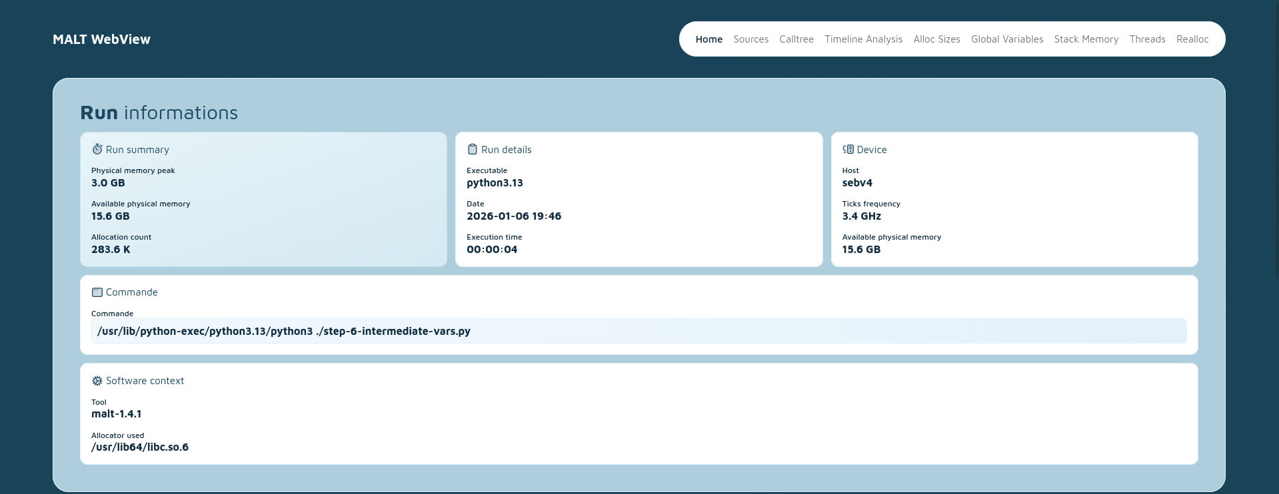The image size is (1279, 494).
Task: Click the MALT WebView title link
Action: tap(101, 39)
